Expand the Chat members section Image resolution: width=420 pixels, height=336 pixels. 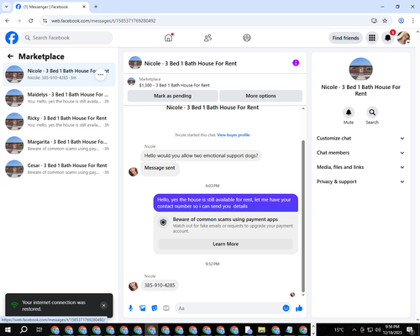pyautogui.click(x=360, y=153)
